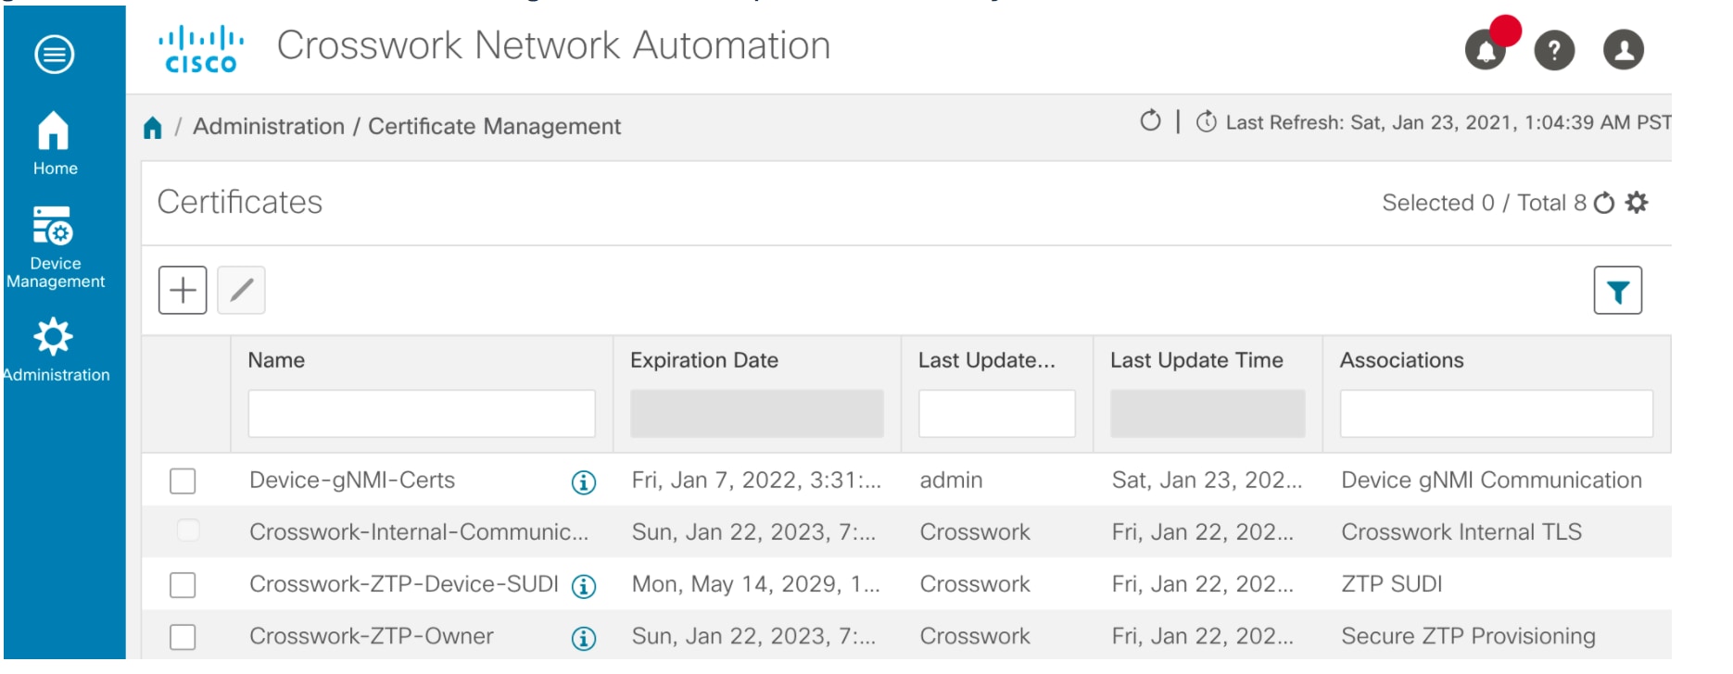Click the Crosswork-ZTP-Owner name

pyautogui.click(x=372, y=636)
